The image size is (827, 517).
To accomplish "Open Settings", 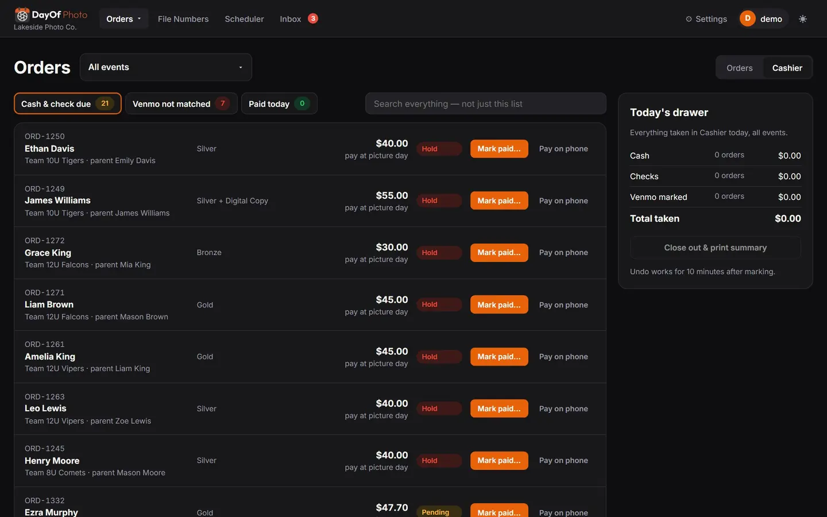I will point(706,19).
